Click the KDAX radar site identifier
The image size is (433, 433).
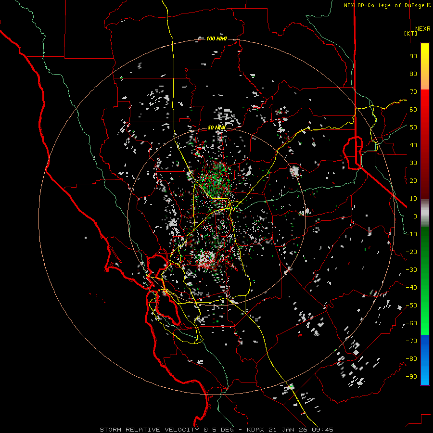click(255, 430)
